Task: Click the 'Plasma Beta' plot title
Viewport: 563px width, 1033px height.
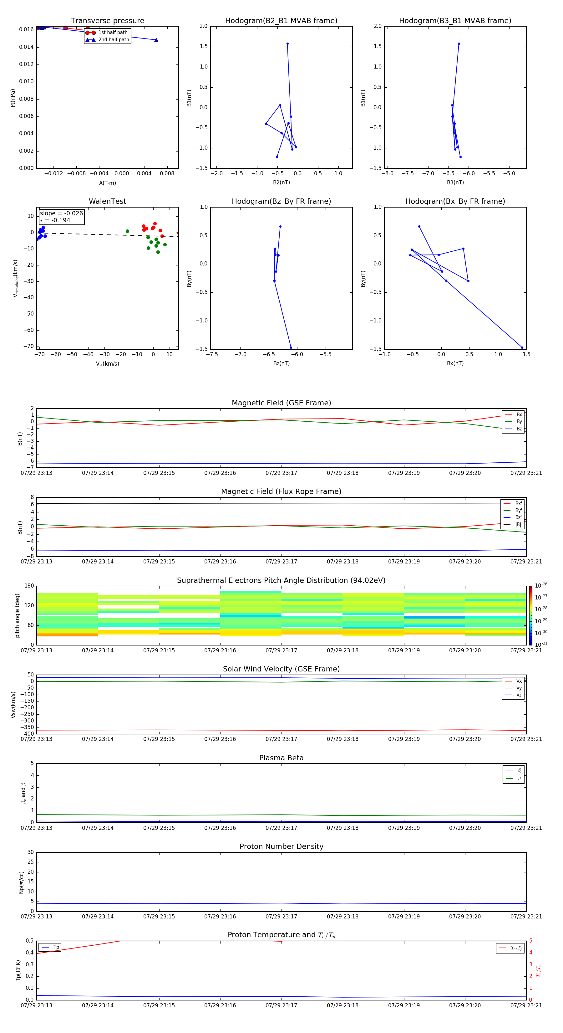Action: click(281, 758)
